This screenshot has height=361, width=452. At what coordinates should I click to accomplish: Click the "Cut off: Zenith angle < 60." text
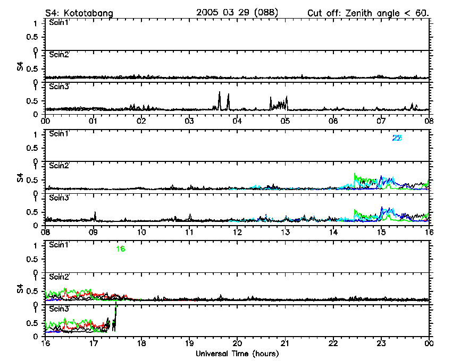(368, 13)
